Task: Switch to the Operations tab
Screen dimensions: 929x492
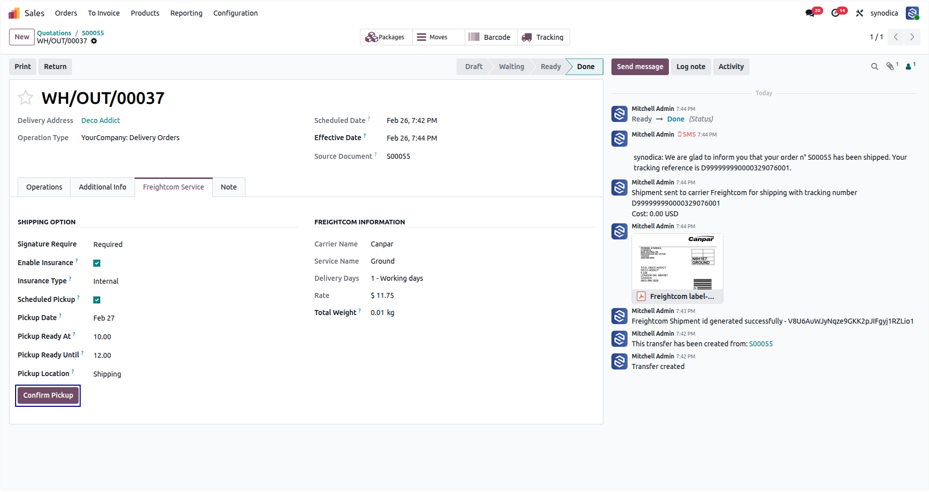Action: coord(44,187)
